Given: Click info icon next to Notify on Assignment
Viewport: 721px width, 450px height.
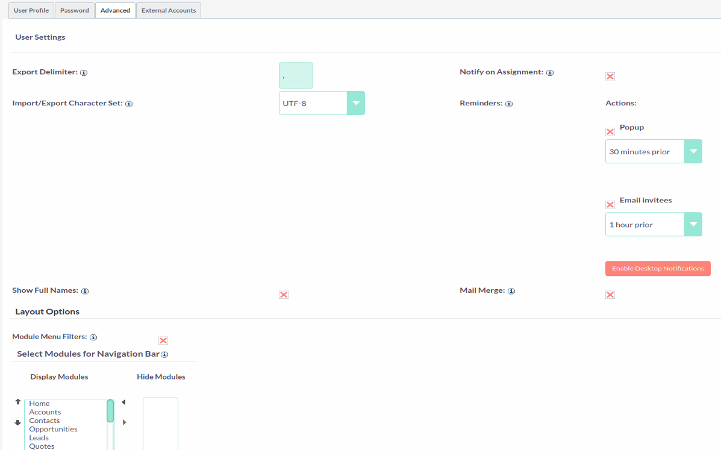Looking at the screenshot, I should pyautogui.click(x=550, y=73).
